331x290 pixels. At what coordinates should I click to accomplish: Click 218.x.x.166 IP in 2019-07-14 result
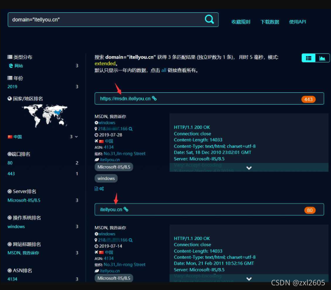click(113, 240)
